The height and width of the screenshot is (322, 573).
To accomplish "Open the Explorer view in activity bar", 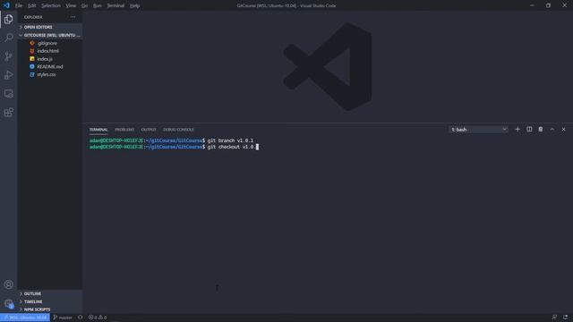I will click(x=8, y=19).
